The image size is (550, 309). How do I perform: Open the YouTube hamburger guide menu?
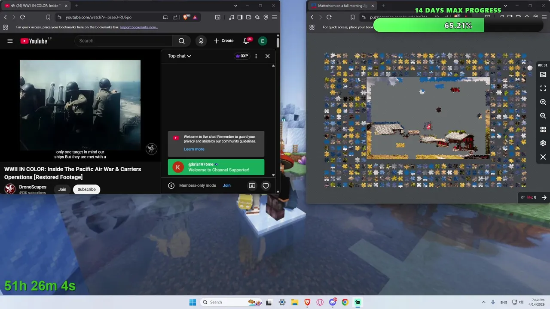pyautogui.click(x=10, y=41)
